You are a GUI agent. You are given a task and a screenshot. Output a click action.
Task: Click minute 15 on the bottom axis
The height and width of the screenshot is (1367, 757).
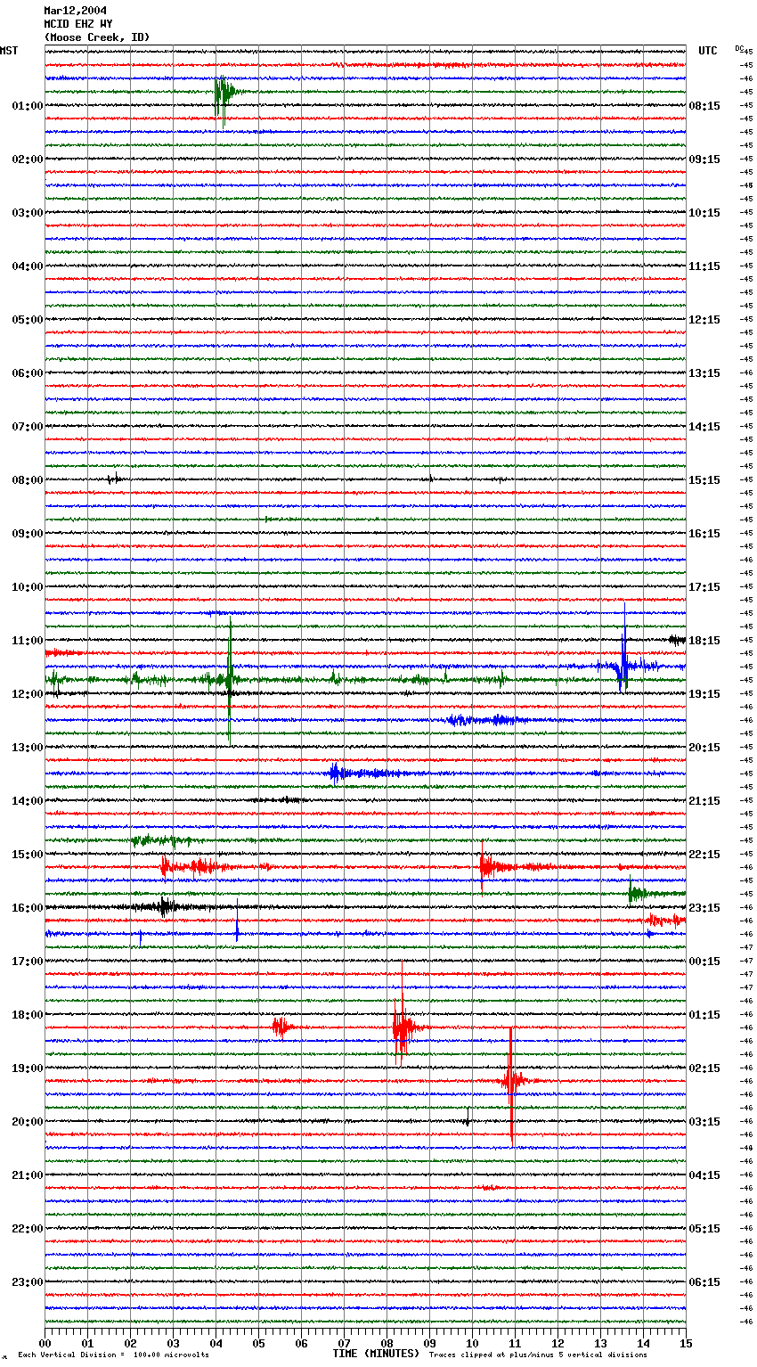click(x=686, y=1343)
